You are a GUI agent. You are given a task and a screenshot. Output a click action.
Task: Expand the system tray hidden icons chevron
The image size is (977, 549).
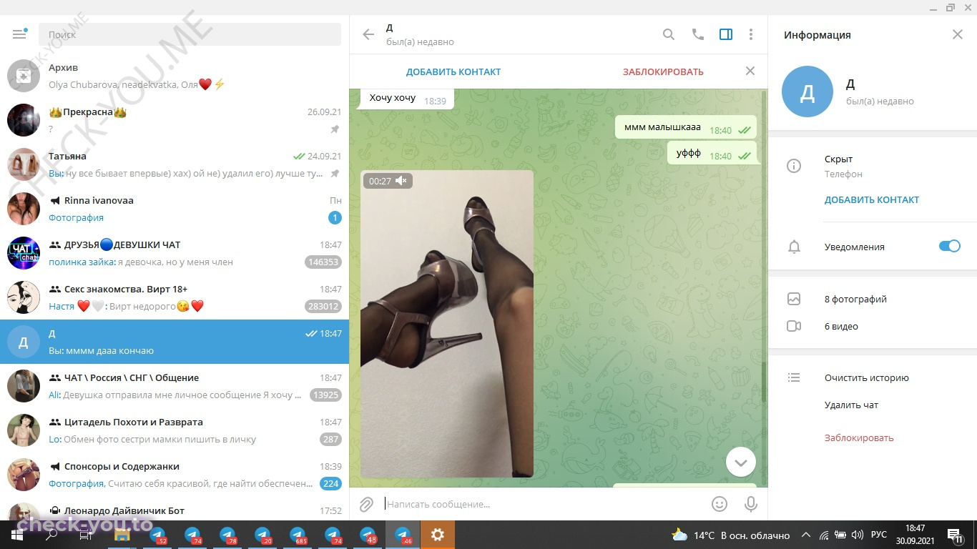[x=806, y=535]
